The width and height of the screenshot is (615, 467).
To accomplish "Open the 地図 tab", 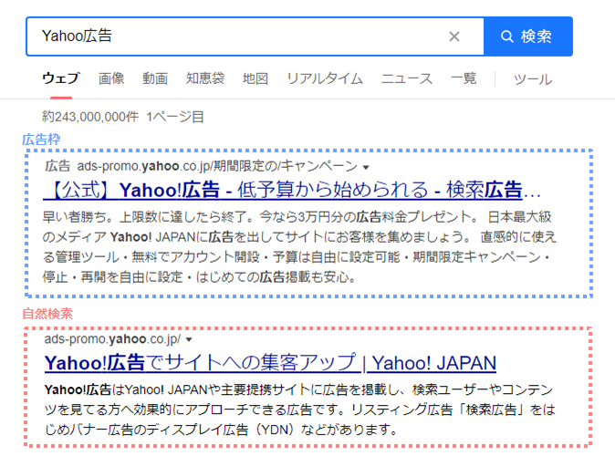I will (x=255, y=78).
